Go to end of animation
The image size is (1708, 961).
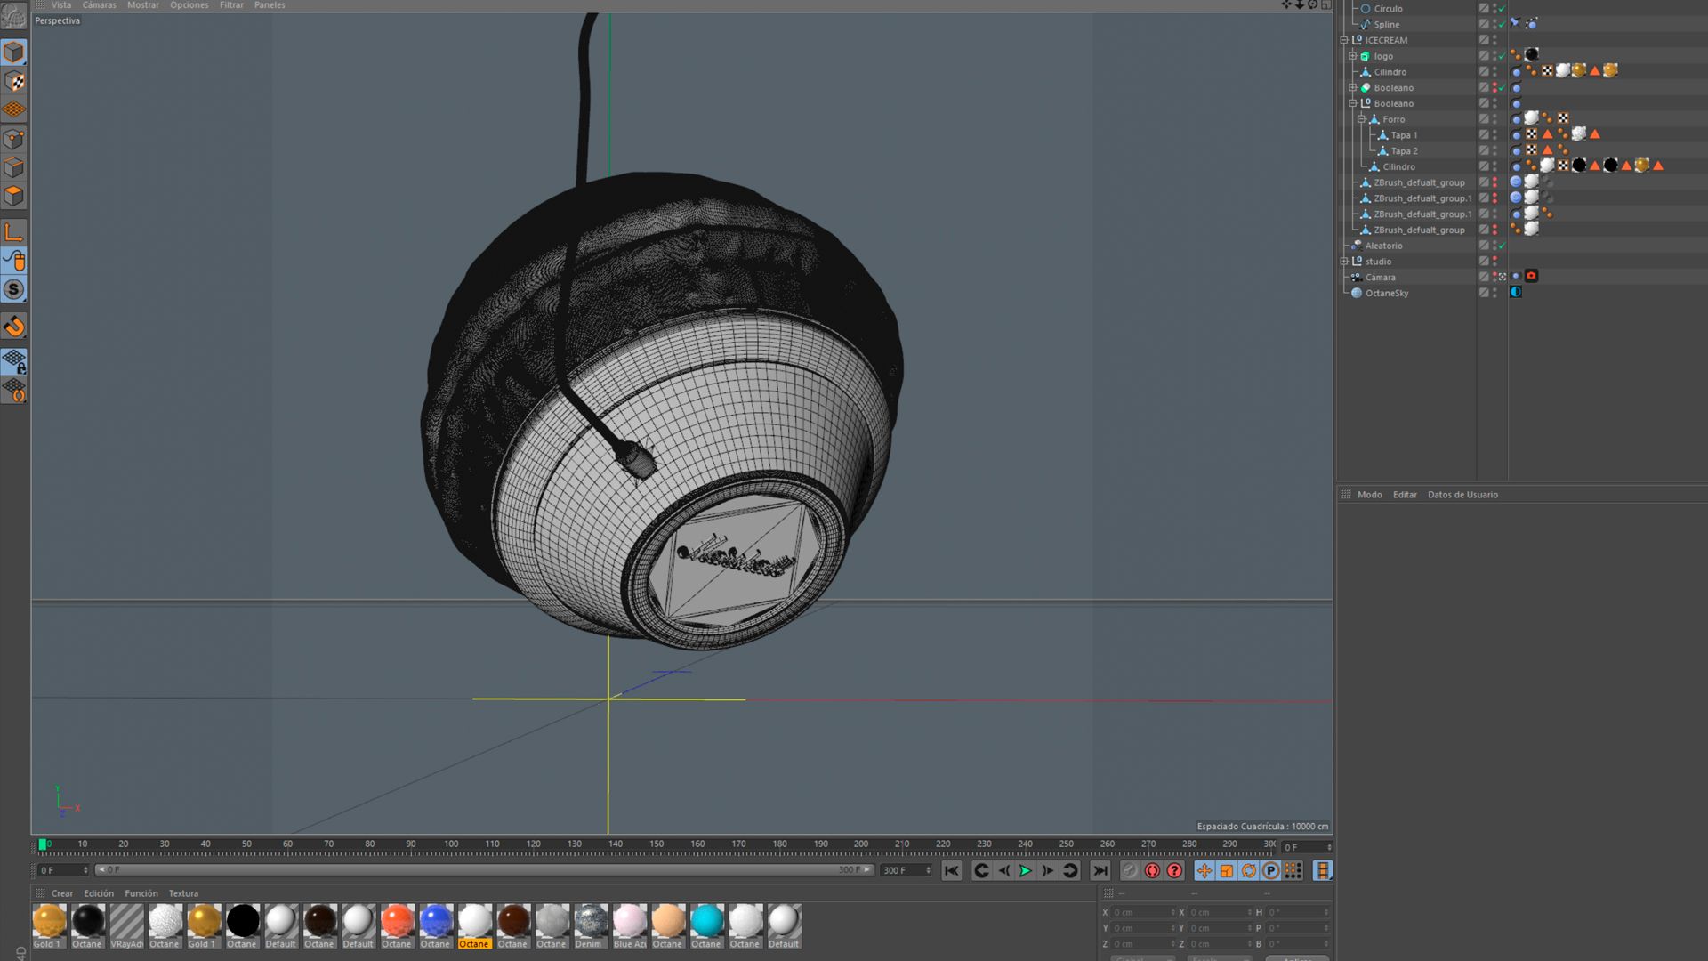pos(1100,870)
